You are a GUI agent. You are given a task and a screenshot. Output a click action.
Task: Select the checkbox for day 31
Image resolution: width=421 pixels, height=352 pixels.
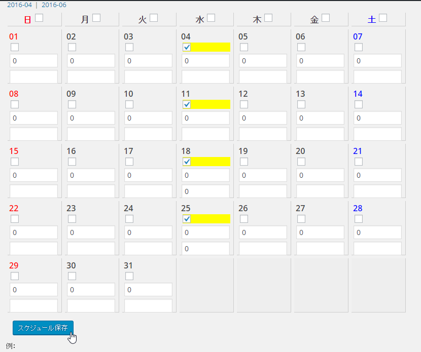pos(129,276)
